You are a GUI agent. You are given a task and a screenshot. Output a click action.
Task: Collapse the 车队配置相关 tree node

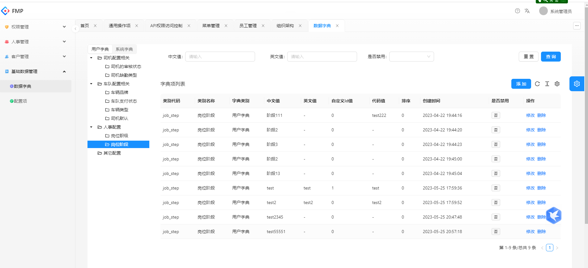(91, 84)
